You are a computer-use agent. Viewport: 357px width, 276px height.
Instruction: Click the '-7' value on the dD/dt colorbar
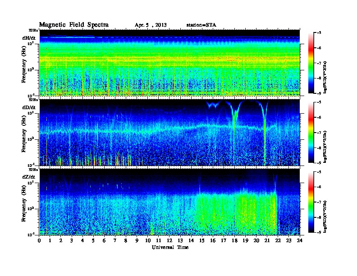click(x=319, y=133)
